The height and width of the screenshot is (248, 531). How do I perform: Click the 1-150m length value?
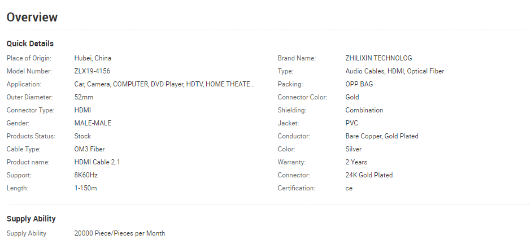[85, 188]
